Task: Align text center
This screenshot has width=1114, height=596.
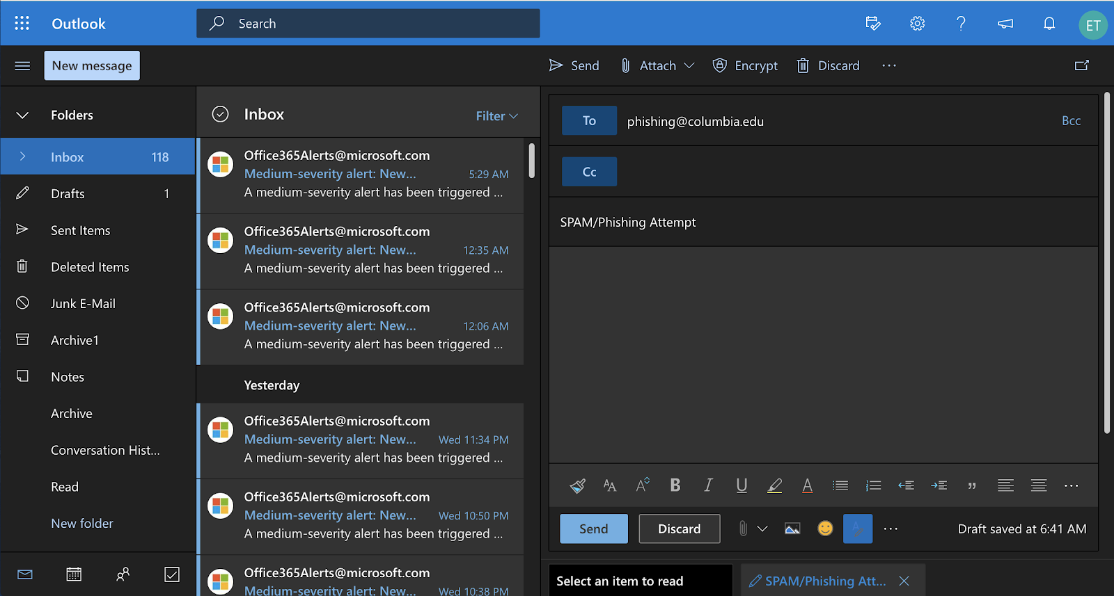Action: pyautogui.click(x=1039, y=485)
